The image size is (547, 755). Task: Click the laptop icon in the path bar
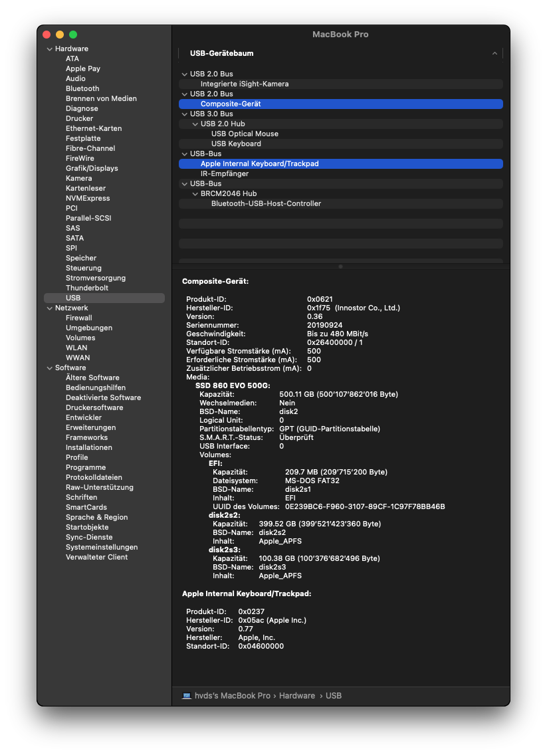click(x=186, y=695)
